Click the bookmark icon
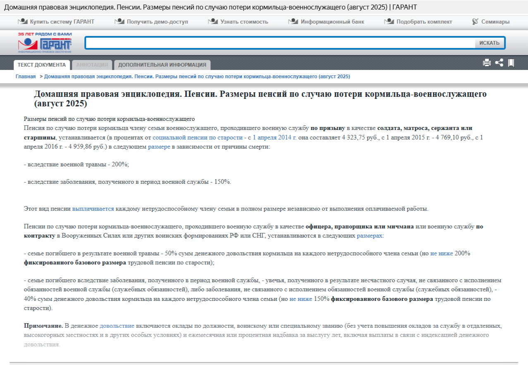This screenshot has width=528, height=365. pyautogui.click(x=511, y=63)
